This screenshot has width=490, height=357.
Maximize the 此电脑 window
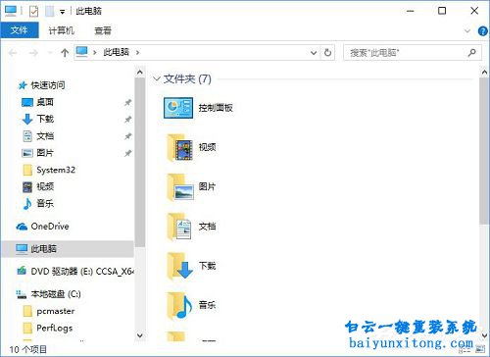click(x=442, y=11)
